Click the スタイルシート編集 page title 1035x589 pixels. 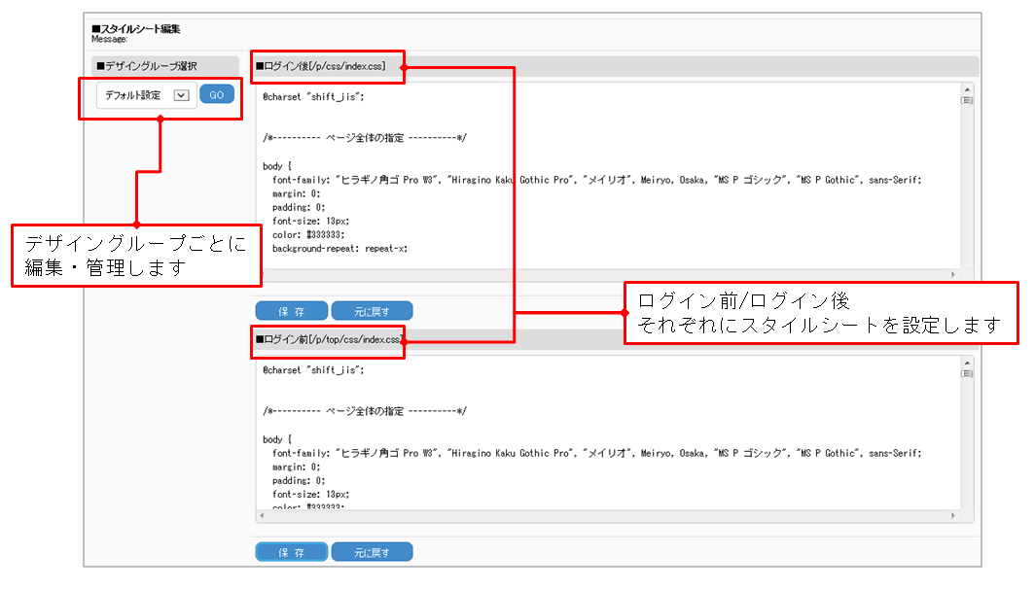click(135, 29)
